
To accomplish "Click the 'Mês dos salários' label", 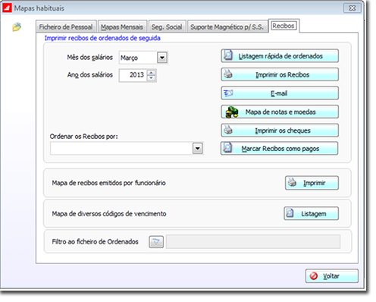I will tap(89, 58).
